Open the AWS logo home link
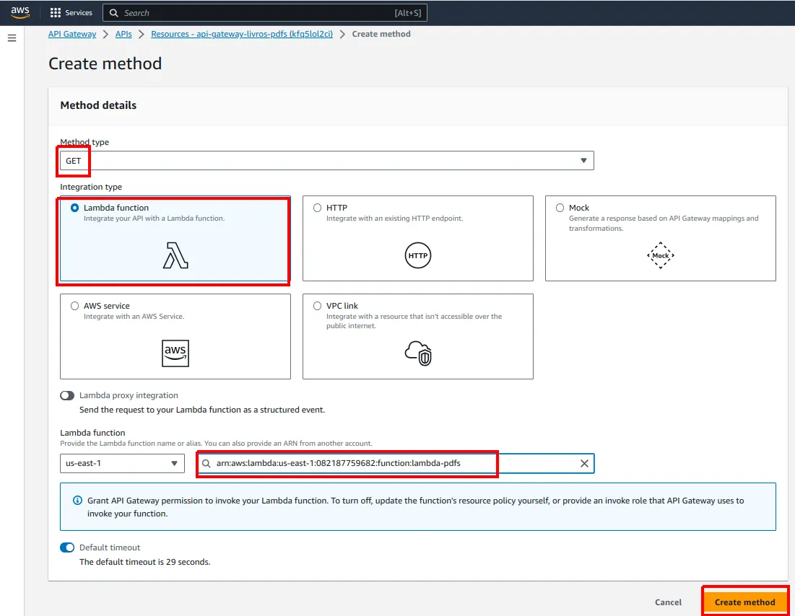The width and height of the screenshot is (795, 616). 19,12
